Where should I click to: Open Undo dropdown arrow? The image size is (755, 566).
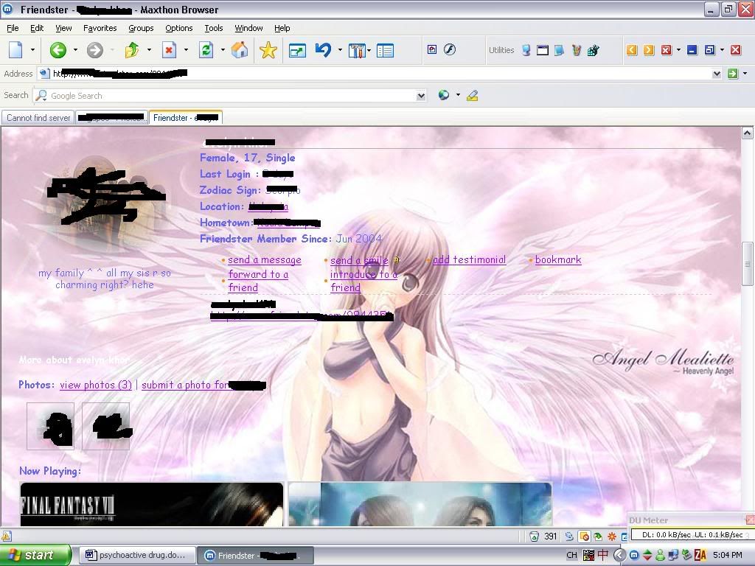340,49
